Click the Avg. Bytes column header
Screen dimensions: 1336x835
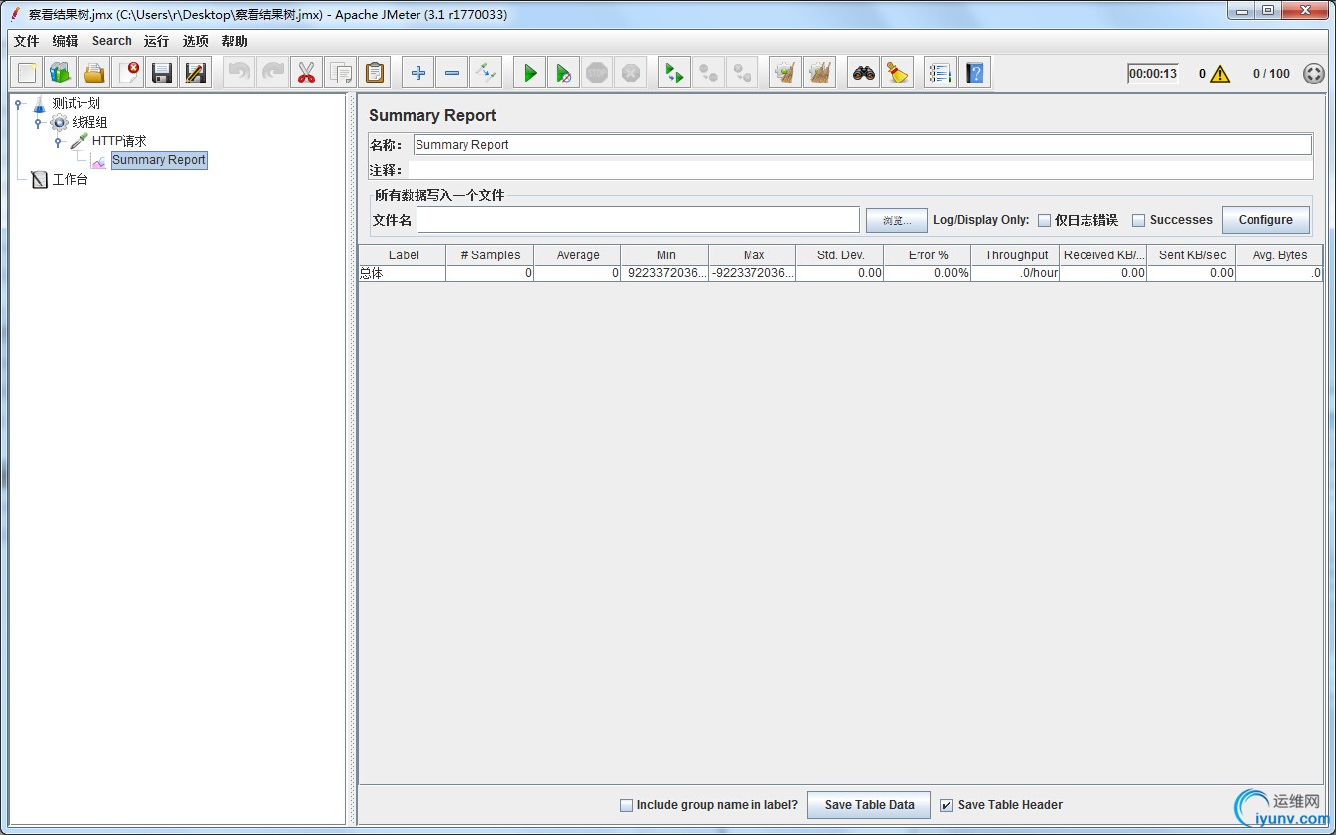[x=1279, y=255]
